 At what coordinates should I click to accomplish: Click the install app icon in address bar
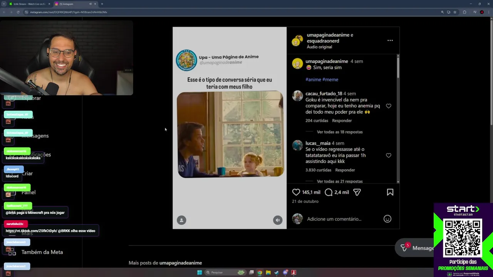click(448, 12)
